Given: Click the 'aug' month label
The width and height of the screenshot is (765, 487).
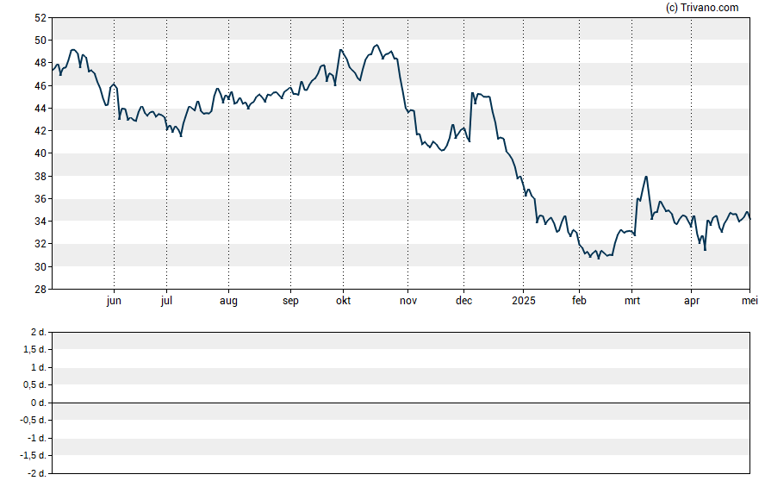Looking at the screenshot, I should pos(228,301).
